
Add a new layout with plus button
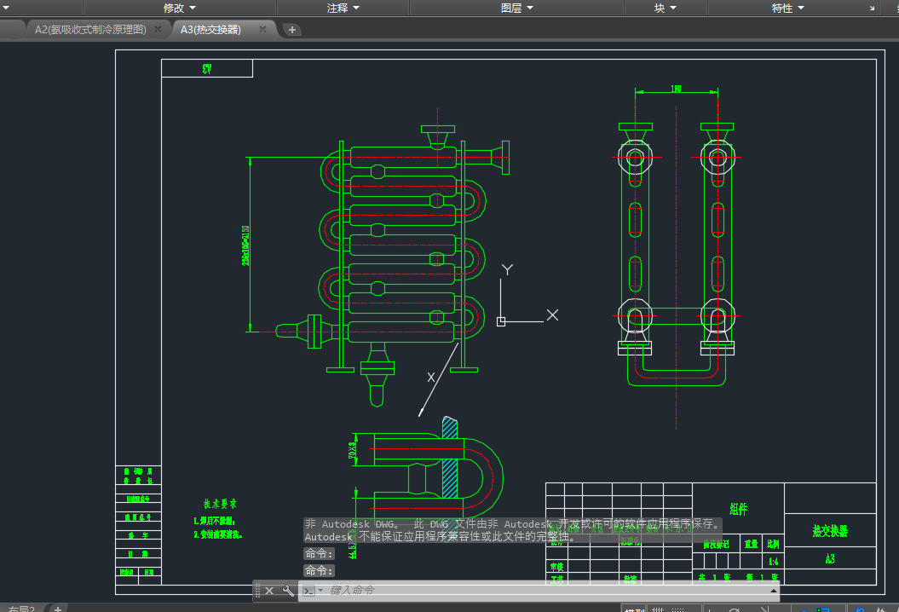58,609
